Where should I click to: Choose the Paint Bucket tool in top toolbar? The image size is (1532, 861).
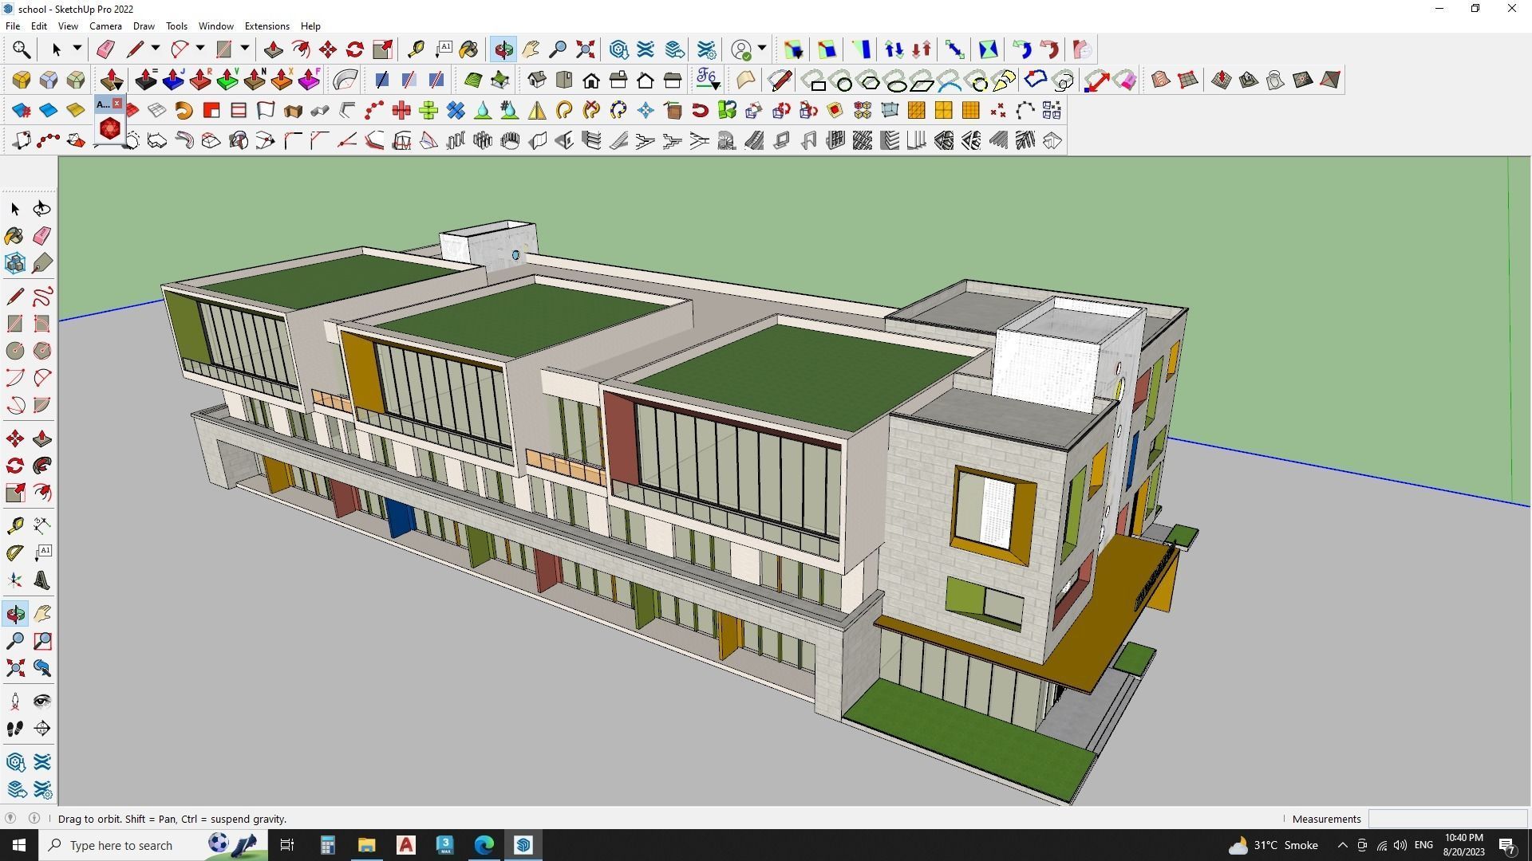click(468, 49)
